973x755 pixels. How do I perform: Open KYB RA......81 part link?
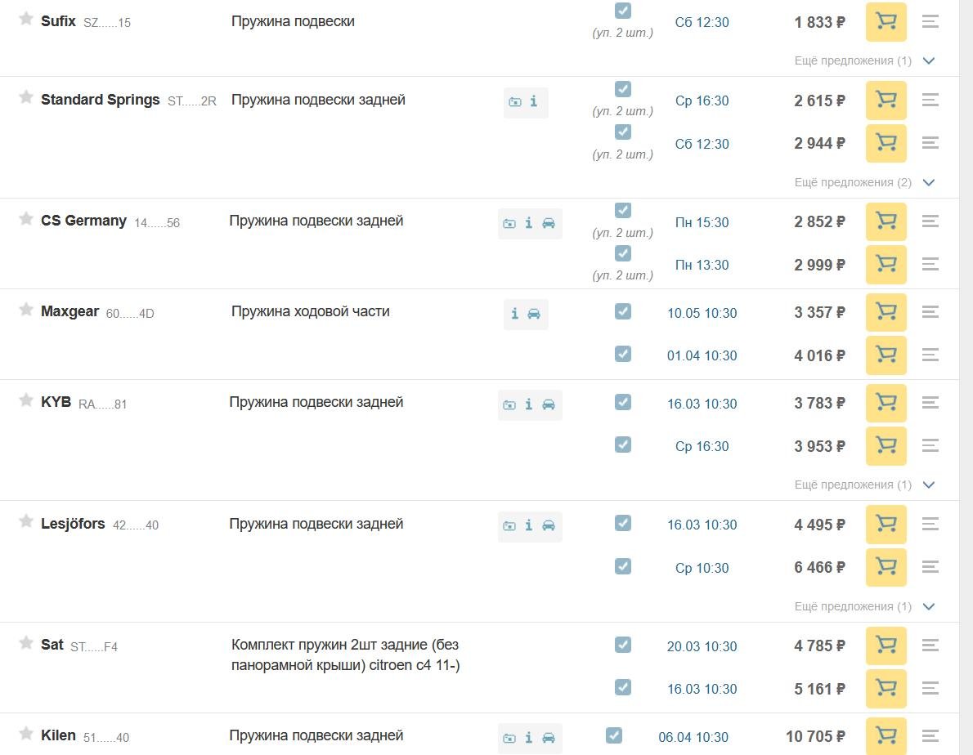(102, 404)
